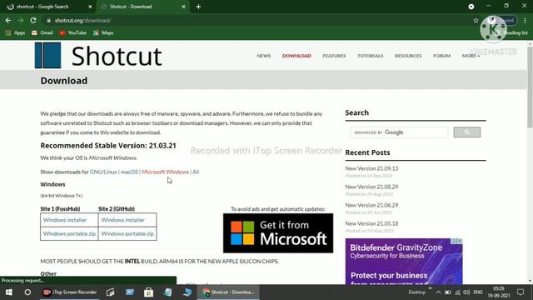The image size is (533, 300).
Task: Open notification center icon
Action: click(x=521, y=292)
